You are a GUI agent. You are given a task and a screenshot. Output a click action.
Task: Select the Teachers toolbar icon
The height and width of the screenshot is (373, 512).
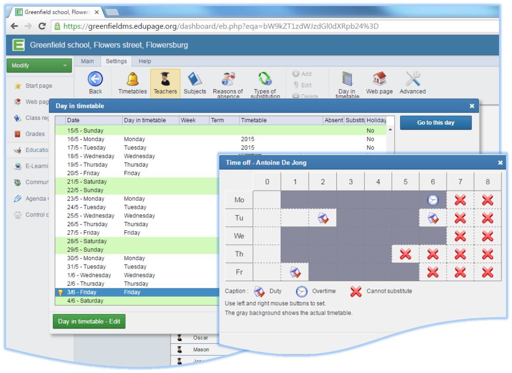point(165,79)
